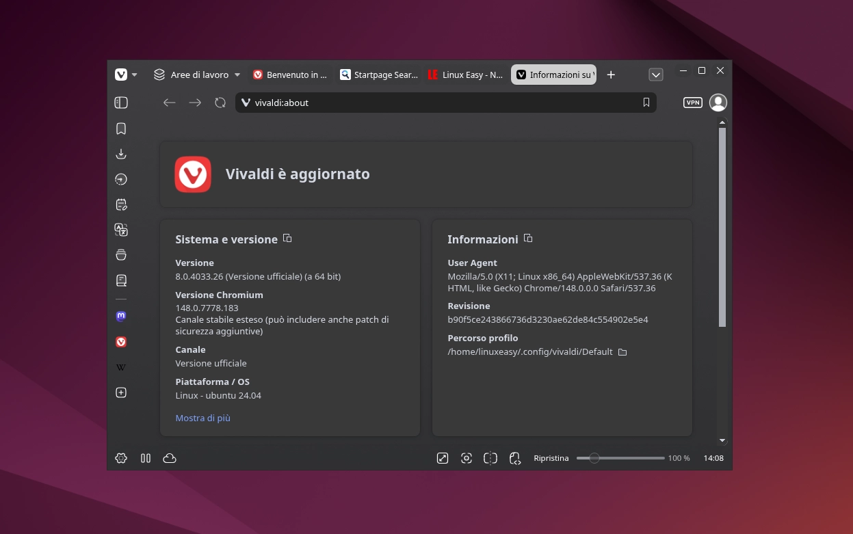Open the Translate panel

pyautogui.click(x=121, y=230)
